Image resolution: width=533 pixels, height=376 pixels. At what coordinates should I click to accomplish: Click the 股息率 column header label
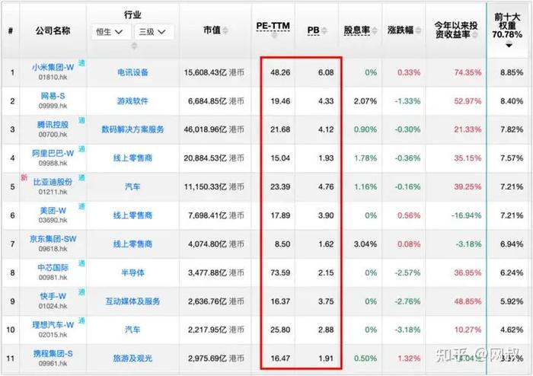[356, 30]
